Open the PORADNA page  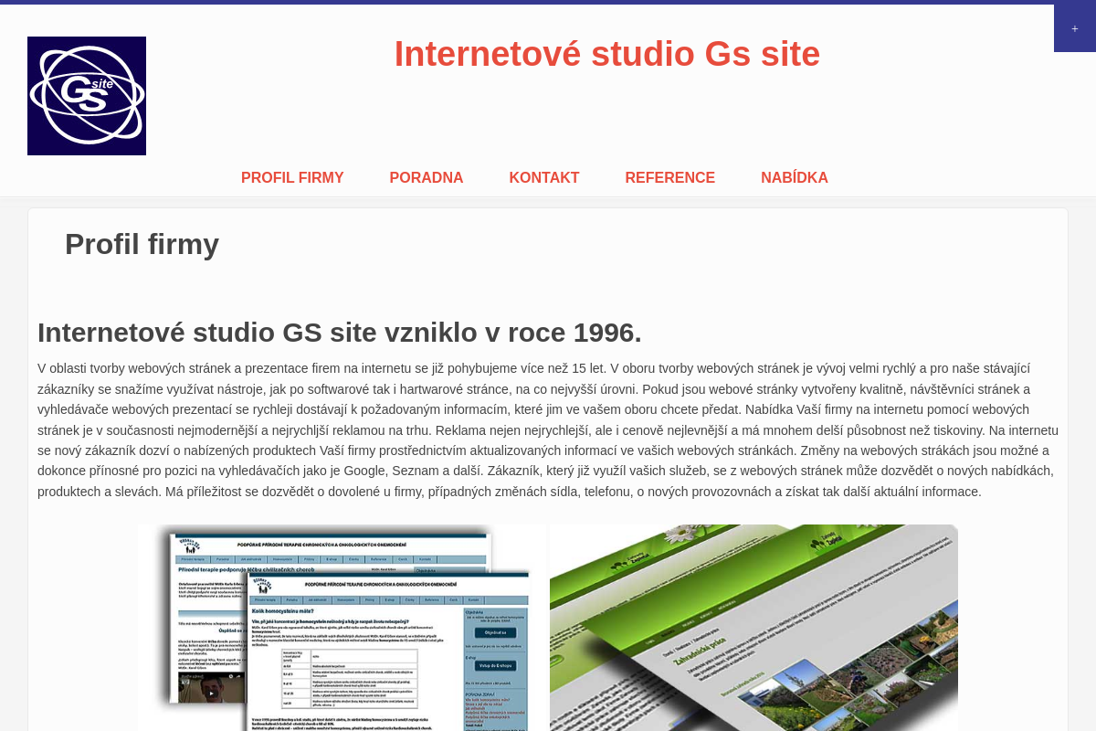427,177
